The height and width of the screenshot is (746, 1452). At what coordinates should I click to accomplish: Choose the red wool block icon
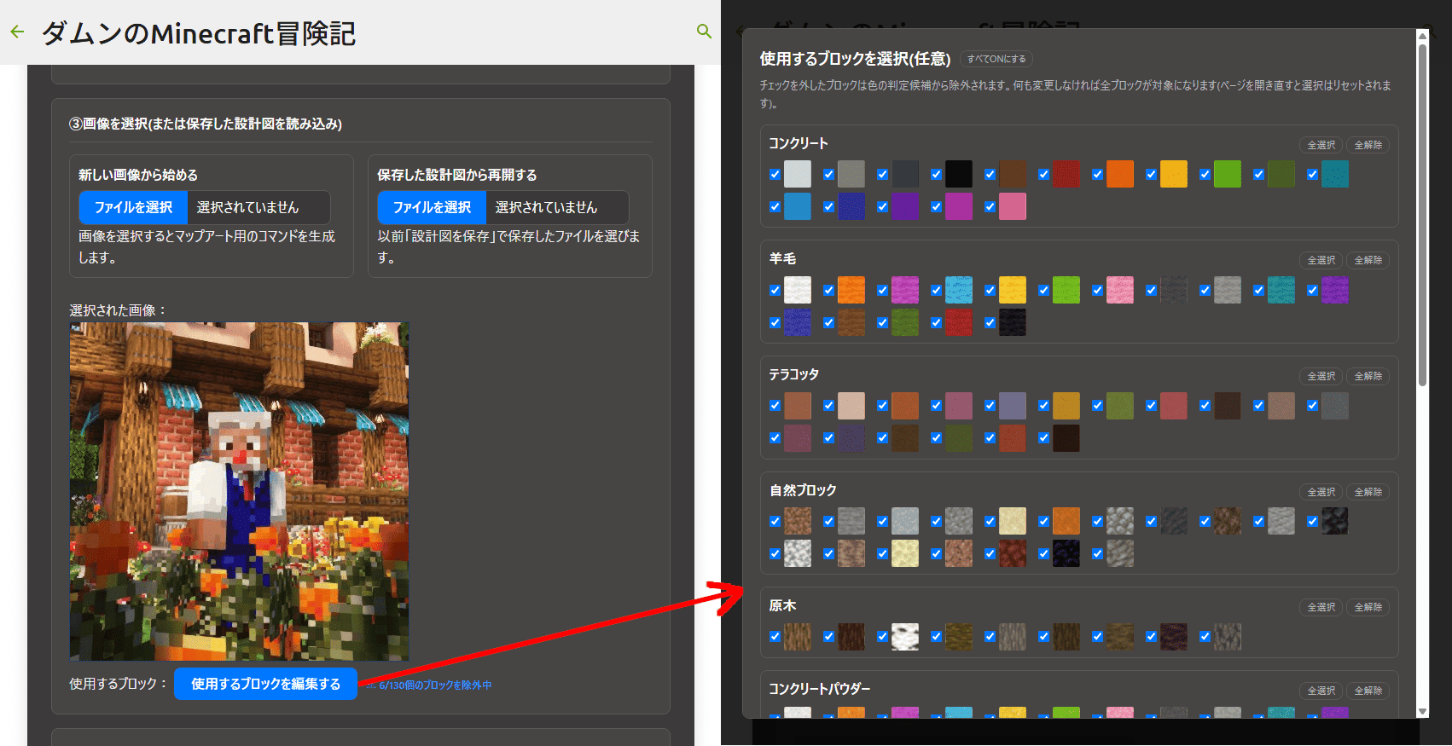[959, 322]
